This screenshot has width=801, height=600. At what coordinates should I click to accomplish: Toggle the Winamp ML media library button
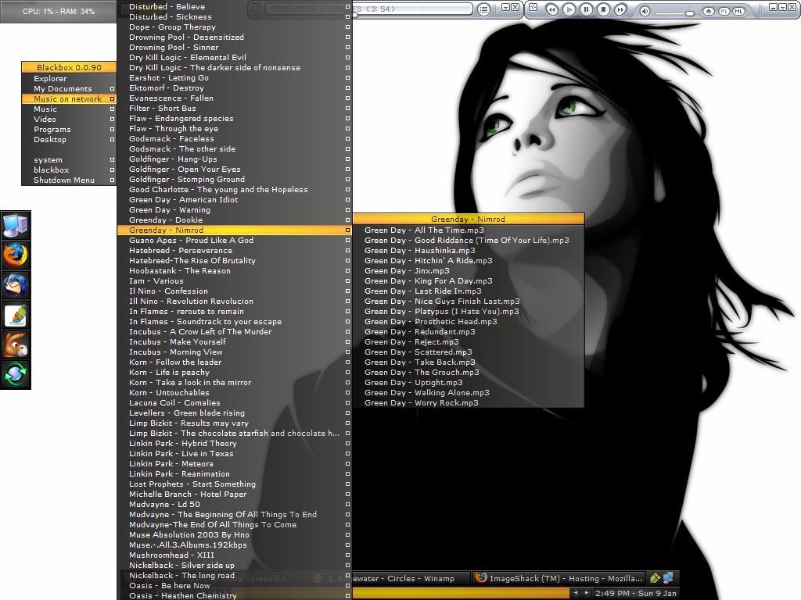738,11
